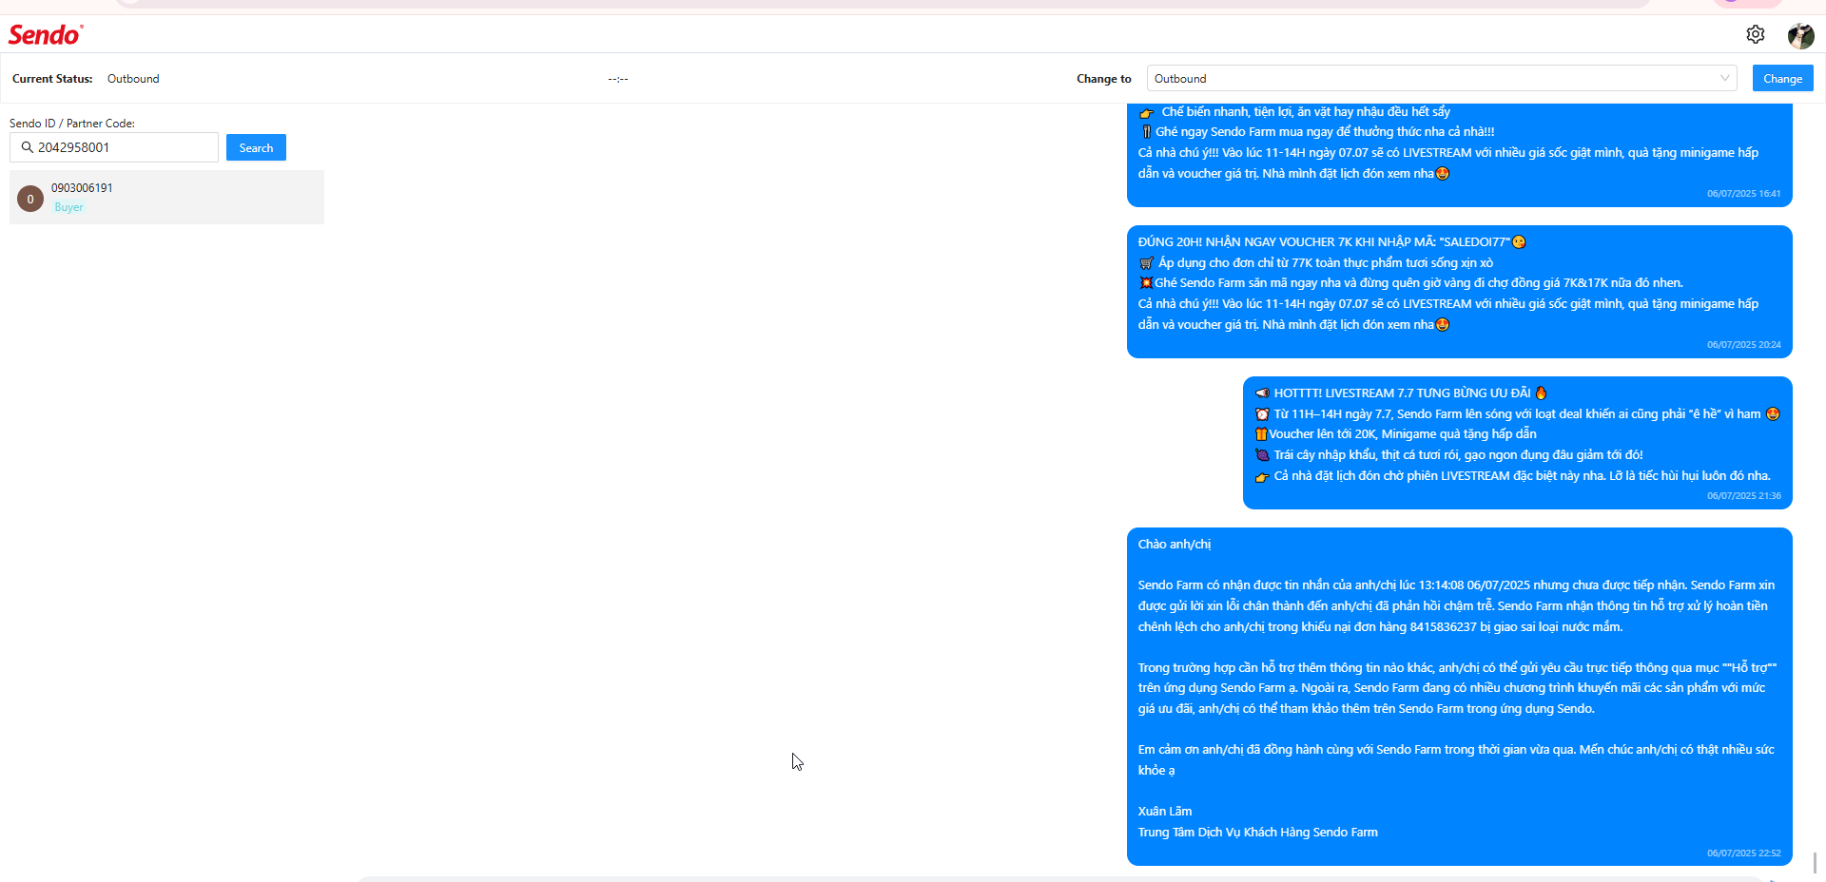Image resolution: width=1826 pixels, height=882 pixels.
Task: Click the Chào anh/chị message bubble
Action: [x=1459, y=697]
